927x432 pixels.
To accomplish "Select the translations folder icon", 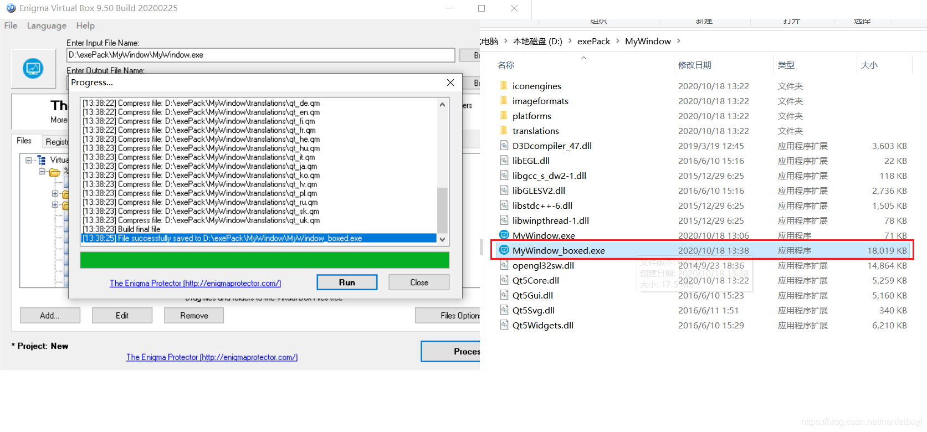I will [504, 131].
